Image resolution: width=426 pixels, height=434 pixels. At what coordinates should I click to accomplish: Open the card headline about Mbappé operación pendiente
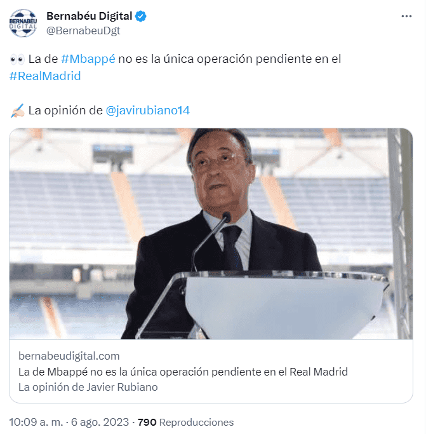pos(183,372)
